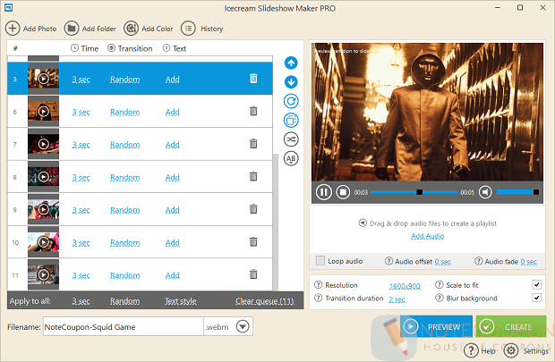Change slide 7 Random transition
Image resolution: width=555 pixels, height=362 pixels.
click(x=125, y=145)
